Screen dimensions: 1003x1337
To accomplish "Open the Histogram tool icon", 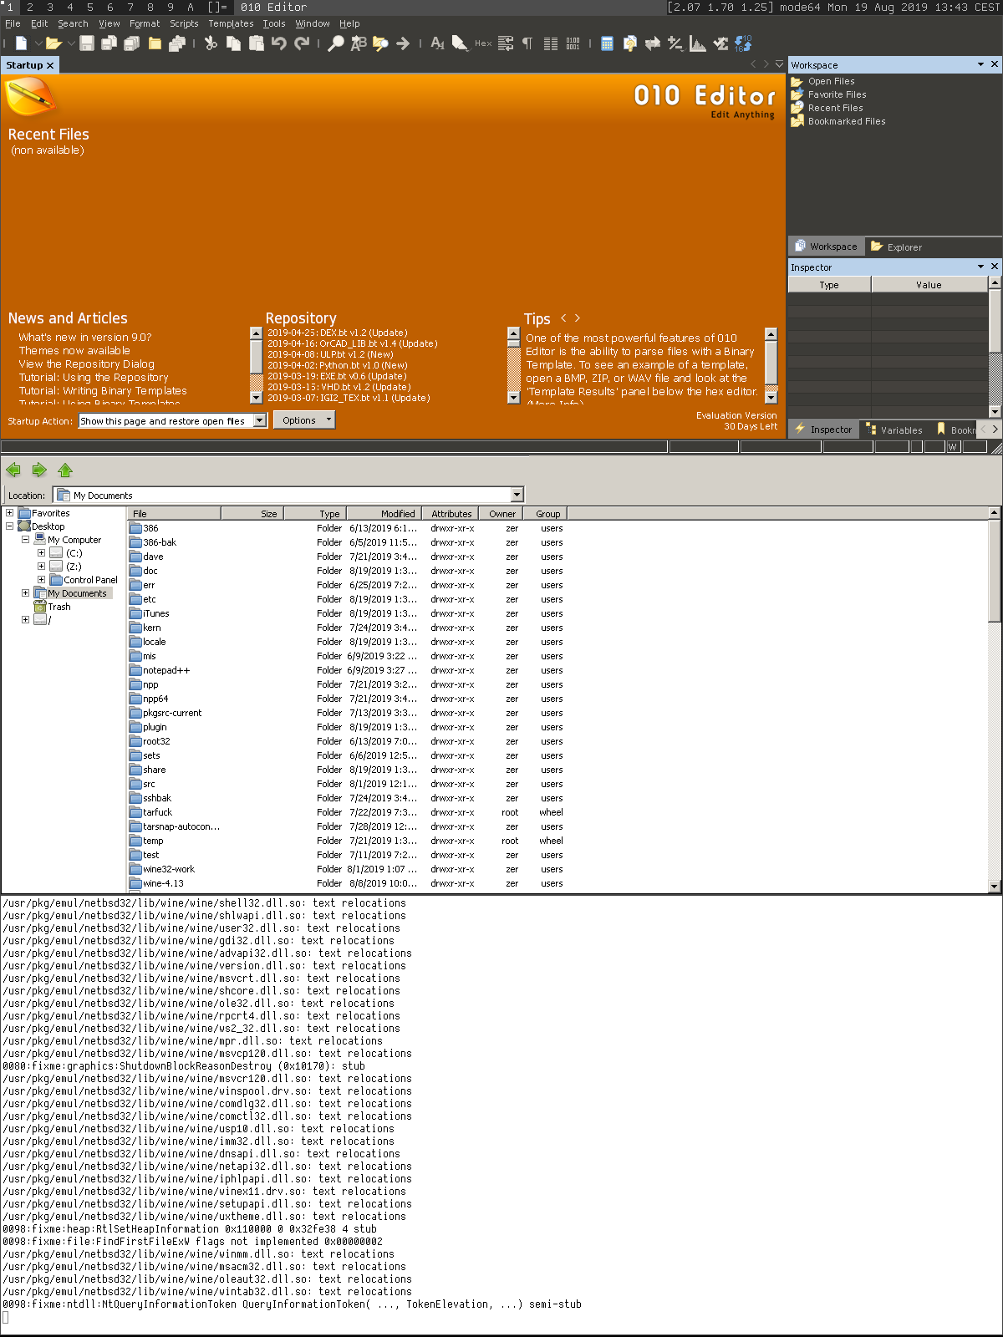I will pos(697,43).
